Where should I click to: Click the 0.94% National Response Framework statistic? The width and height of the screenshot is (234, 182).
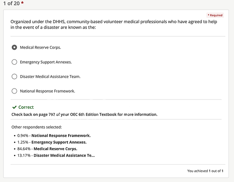click(x=54, y=135)
